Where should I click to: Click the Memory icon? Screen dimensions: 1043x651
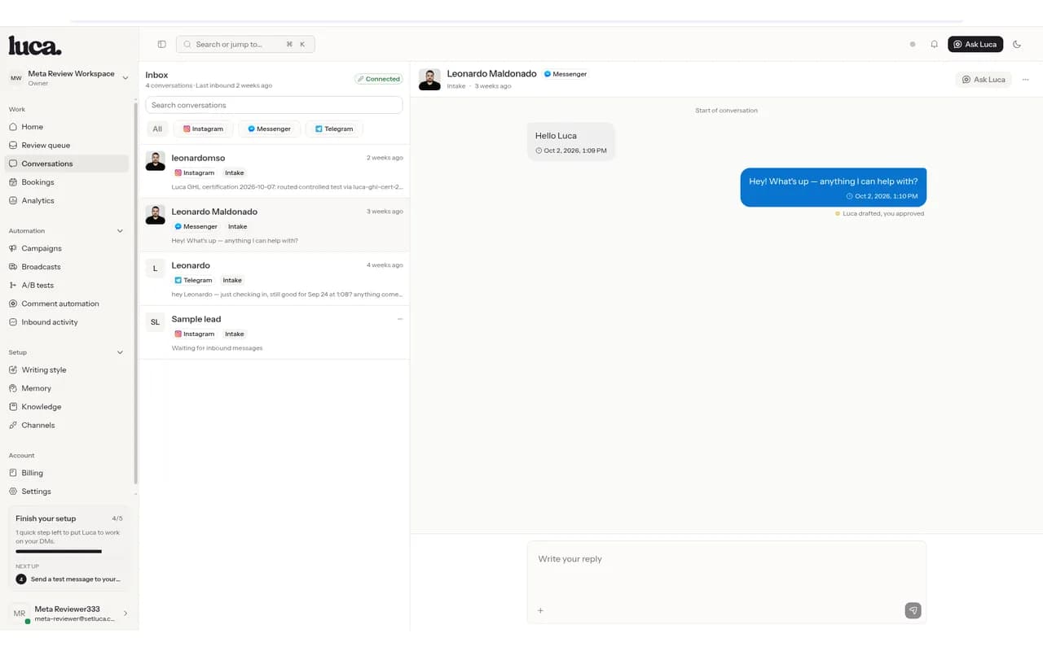pos(13,388)
